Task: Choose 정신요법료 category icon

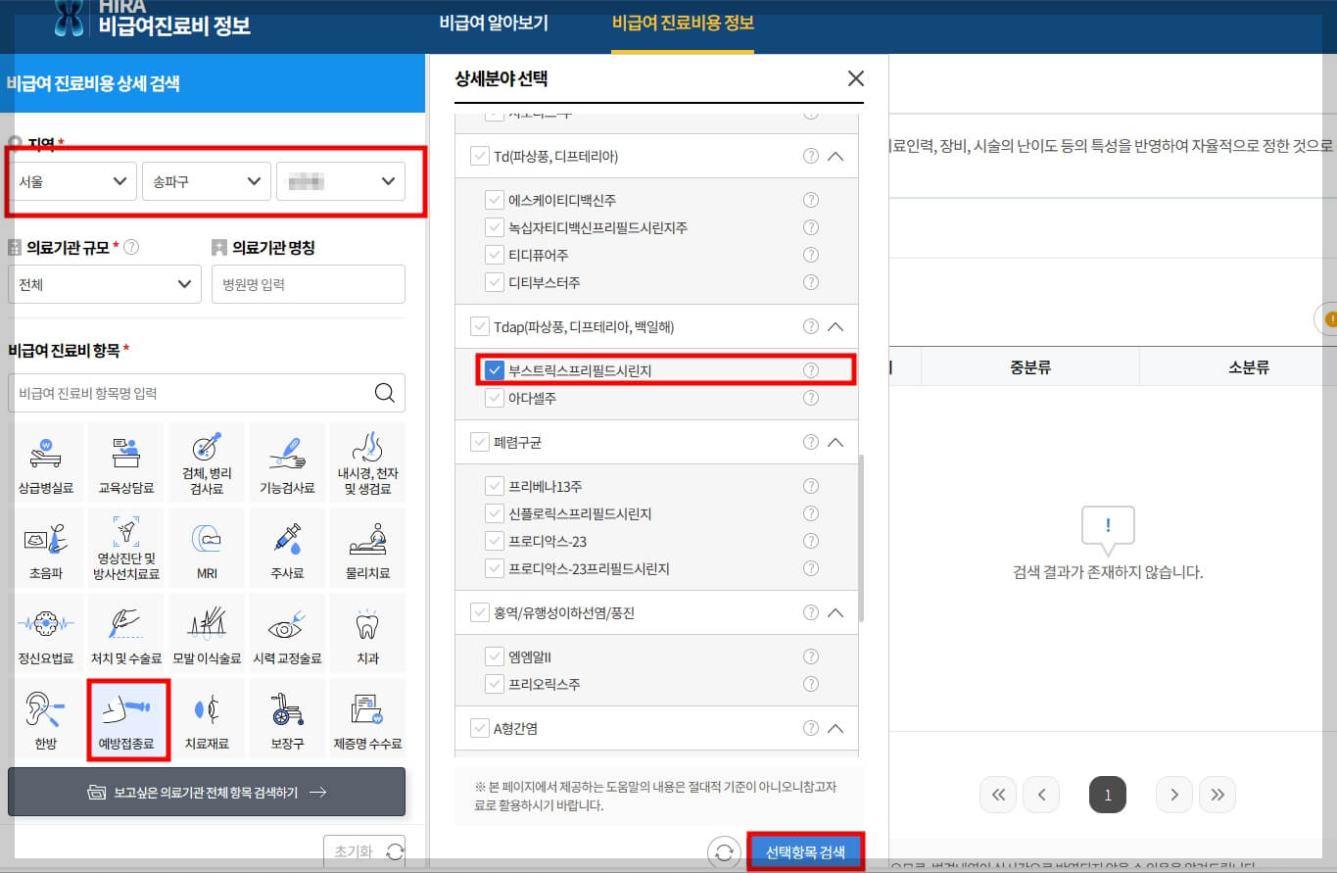Action: tap(46, 634)
